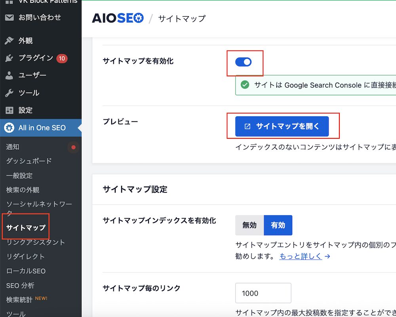396x317 pixels.
Task: Click the All in One SEO gear icon
Action: [x=9, y=128]
